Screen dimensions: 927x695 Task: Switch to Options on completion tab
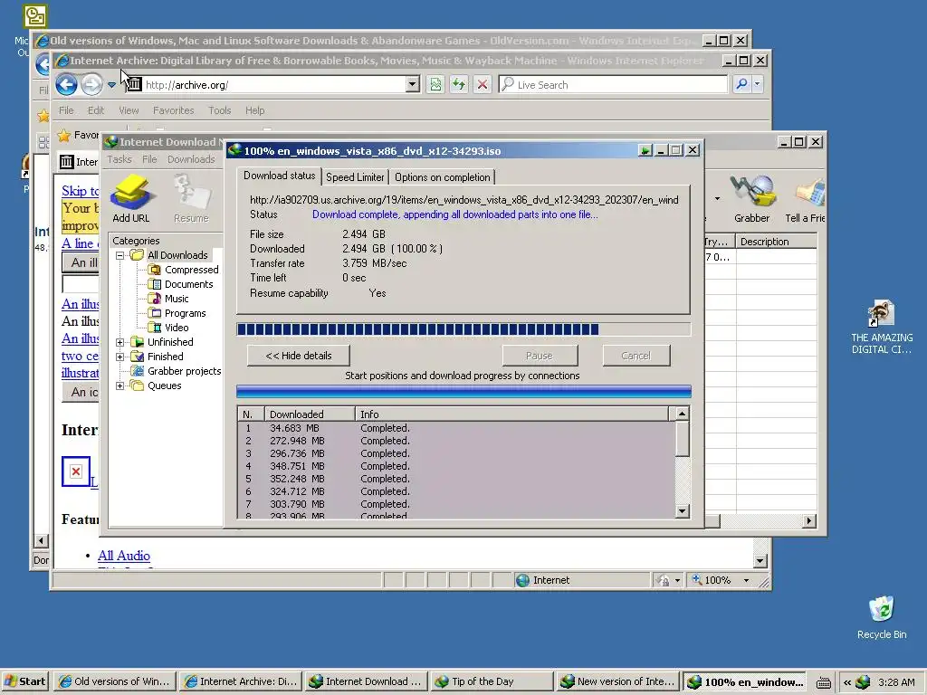click(442, 177)
